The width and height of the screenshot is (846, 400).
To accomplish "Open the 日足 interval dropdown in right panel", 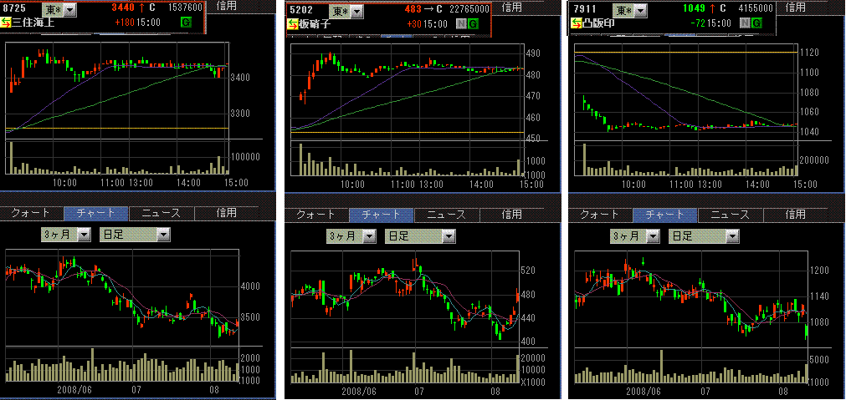I will pyautogui.click(x=704, y=235).
